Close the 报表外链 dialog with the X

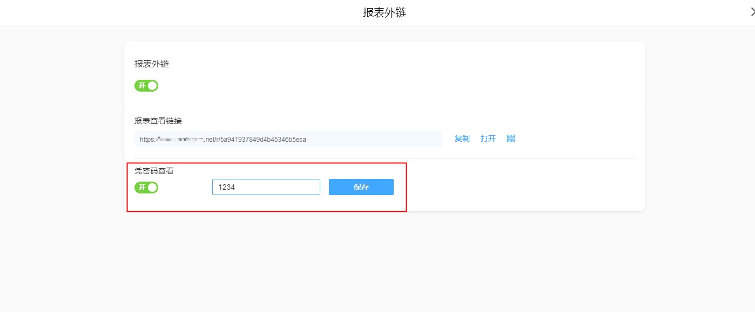[x=752, y=12]
